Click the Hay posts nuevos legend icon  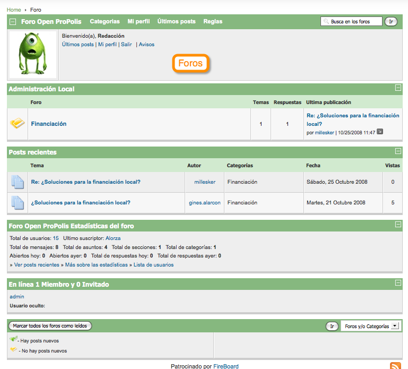(x=14, y=339)
